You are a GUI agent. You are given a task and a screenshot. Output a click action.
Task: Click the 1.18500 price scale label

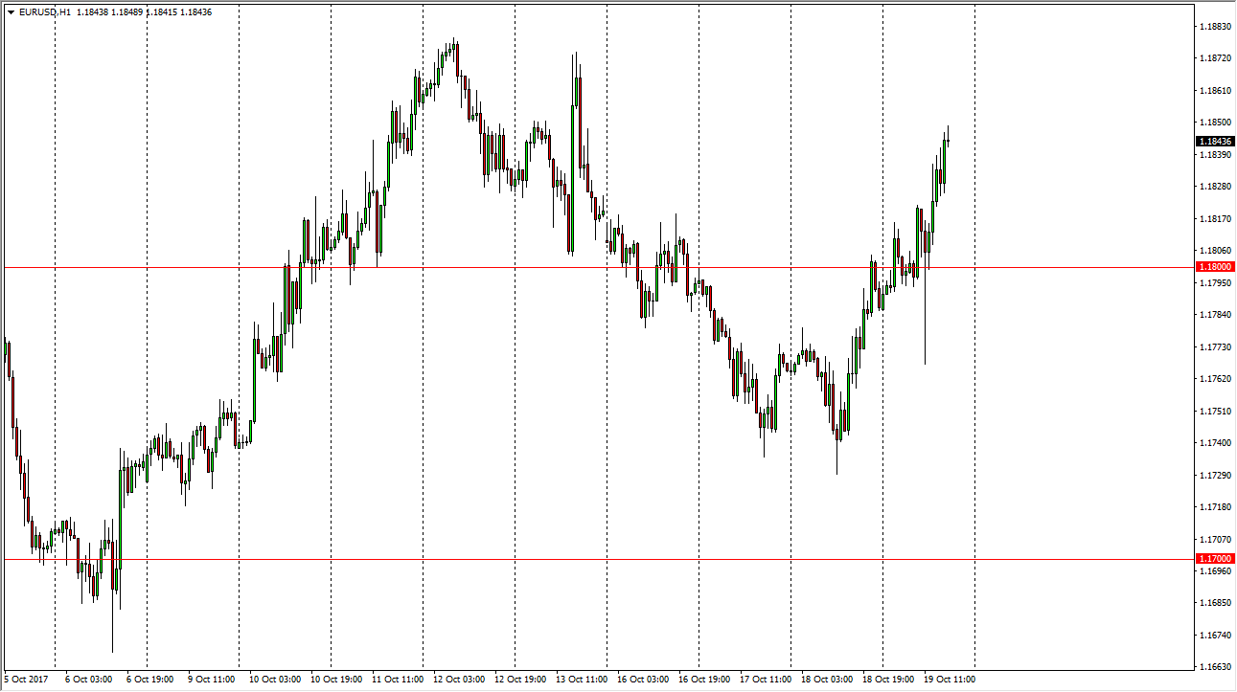point(1214,123)
